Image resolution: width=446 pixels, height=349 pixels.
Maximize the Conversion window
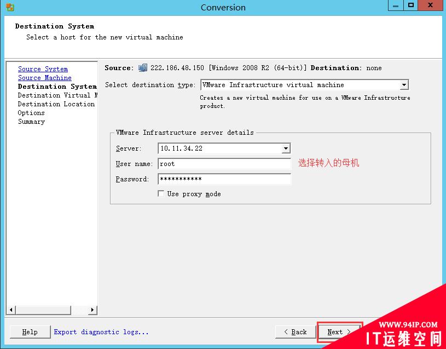point(410,5)
